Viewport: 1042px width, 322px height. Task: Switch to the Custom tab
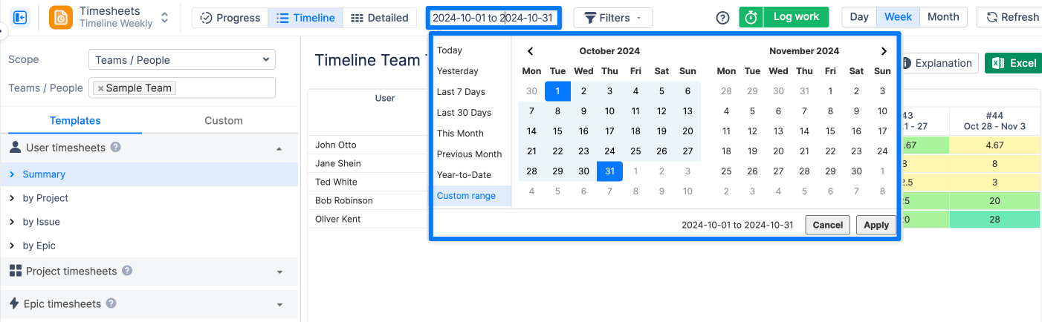pyautogui.click(x=223, y=120)
